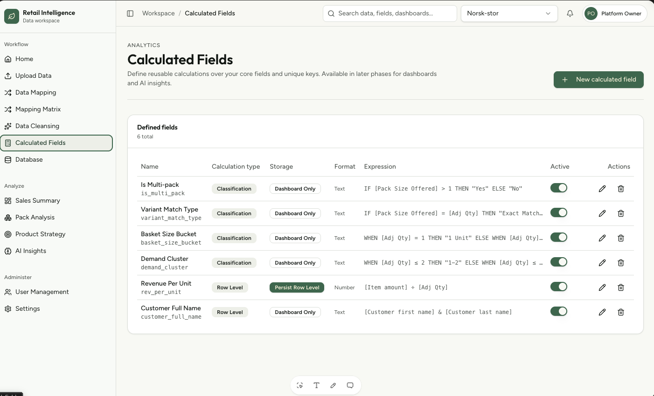Image resolution: width=654 pixels, height=396 pixels.
Task: Open Pack Analysis page
Action: pyautogui.click(x=57, y=218)
